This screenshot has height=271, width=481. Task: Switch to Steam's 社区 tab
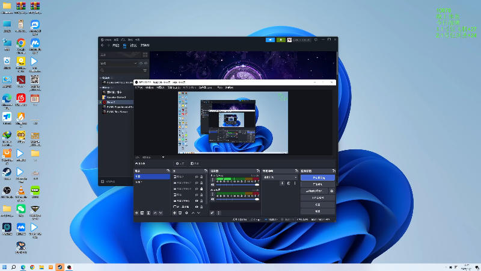tap(133, 45)
